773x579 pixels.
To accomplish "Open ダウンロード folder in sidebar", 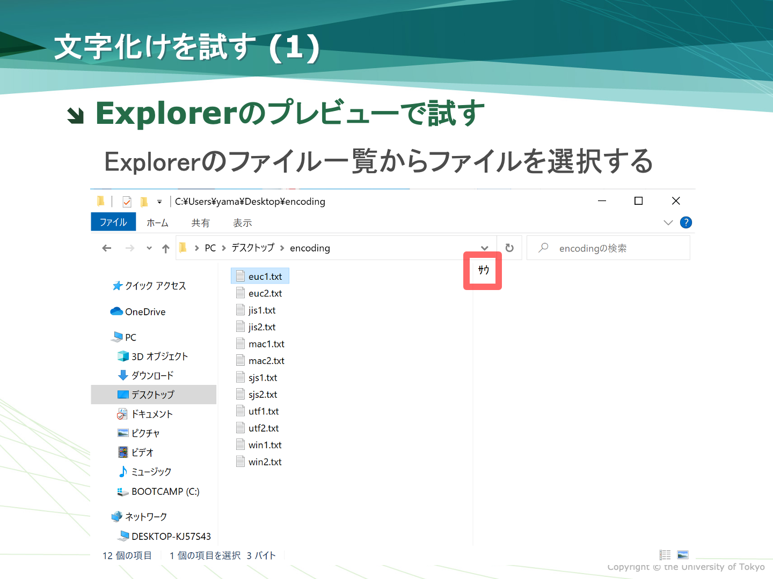I will click(x=145, y=375).
